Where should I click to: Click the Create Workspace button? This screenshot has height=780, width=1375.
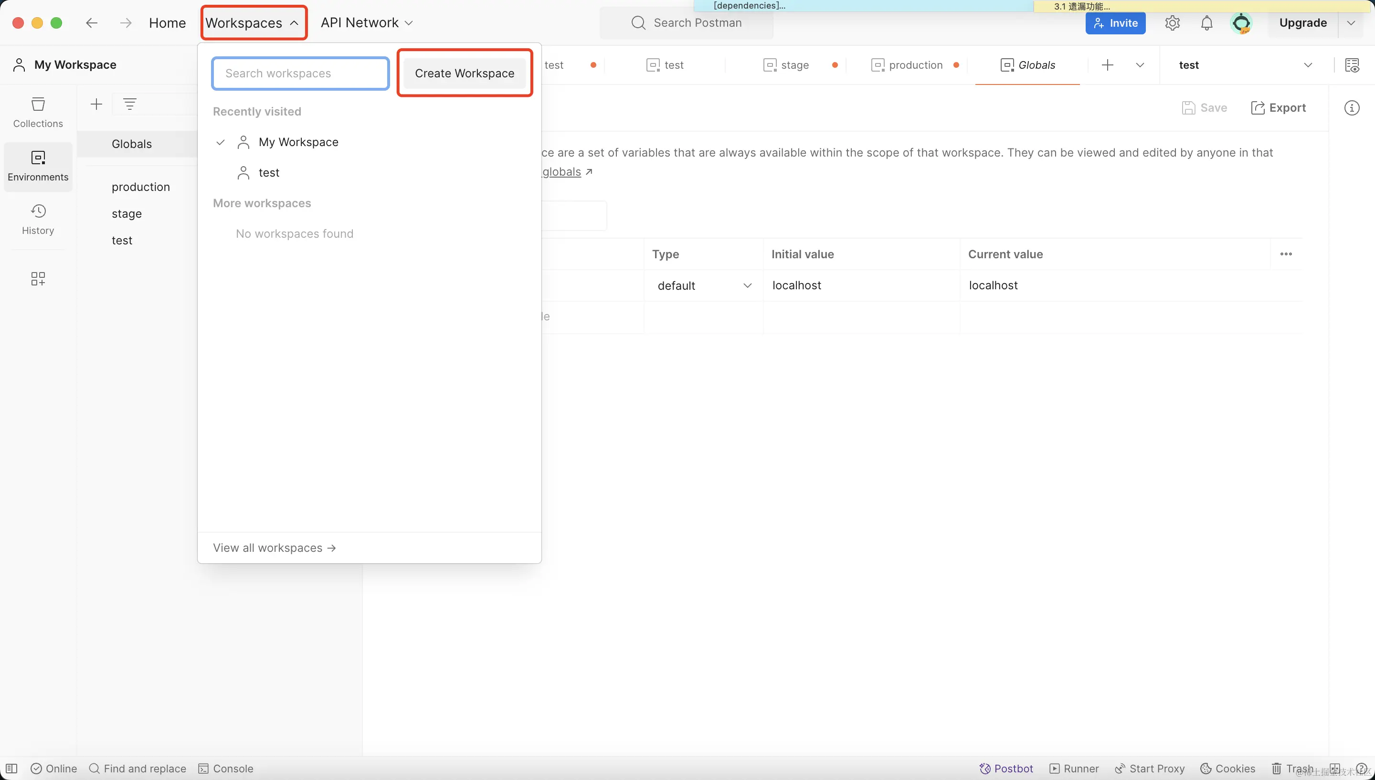(x=464, y=73)
